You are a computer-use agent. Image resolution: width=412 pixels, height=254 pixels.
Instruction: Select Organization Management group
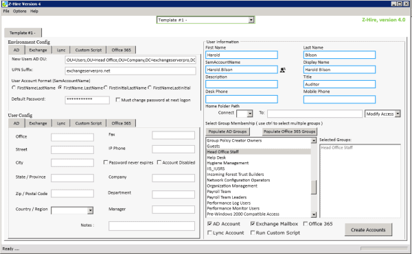pos(259,186)
